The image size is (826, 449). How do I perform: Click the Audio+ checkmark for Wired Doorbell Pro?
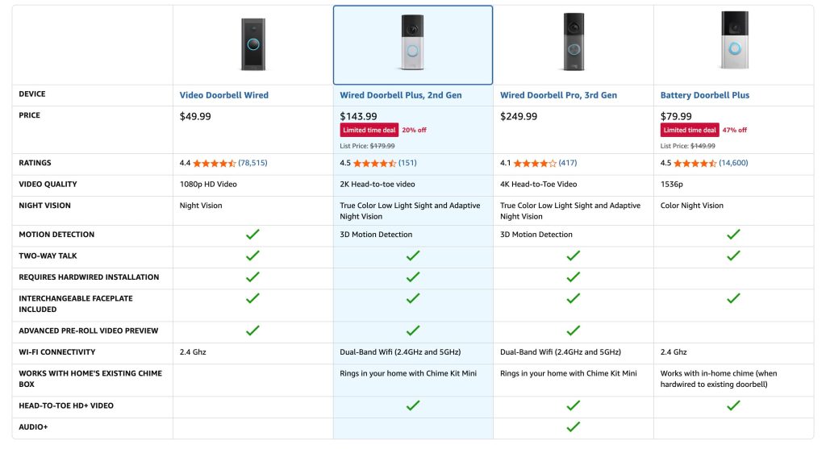coord(573,426)
